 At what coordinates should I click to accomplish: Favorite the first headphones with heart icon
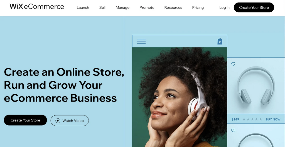[x=233, y=64]
